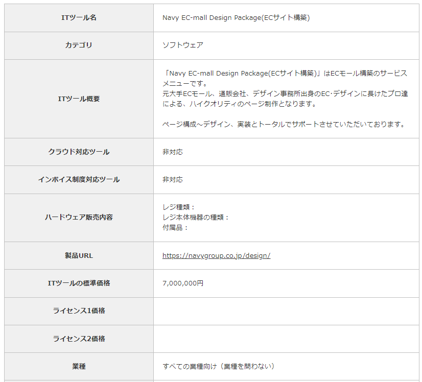The width and height of the screenshot is (422, 382).
Task: Click the 製品URL row label
Action: click(79, 255)
